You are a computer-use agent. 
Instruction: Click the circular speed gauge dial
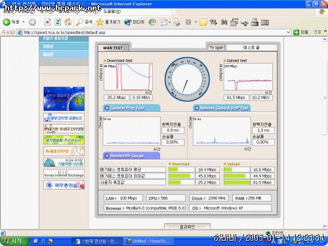click(x=187, y=79)
